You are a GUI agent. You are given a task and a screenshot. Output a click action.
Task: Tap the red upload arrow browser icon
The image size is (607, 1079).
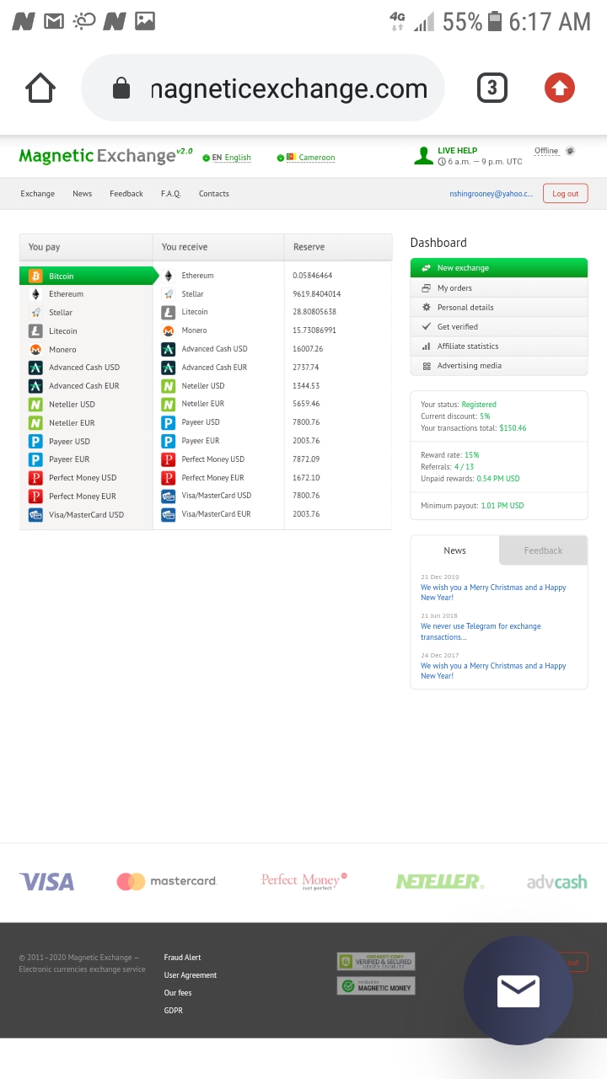click(x=559, y=88)
